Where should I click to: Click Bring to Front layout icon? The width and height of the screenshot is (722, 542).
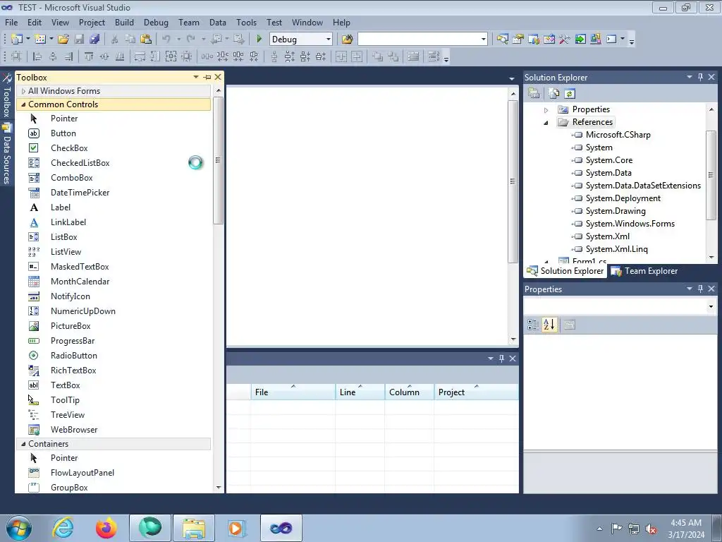coord(378,56)
